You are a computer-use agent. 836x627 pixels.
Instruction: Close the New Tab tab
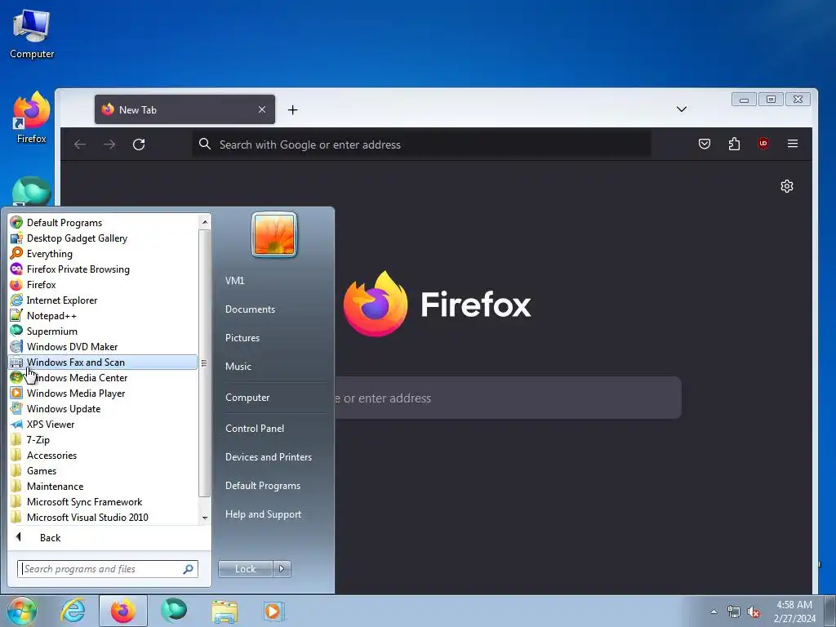point(262,109)
